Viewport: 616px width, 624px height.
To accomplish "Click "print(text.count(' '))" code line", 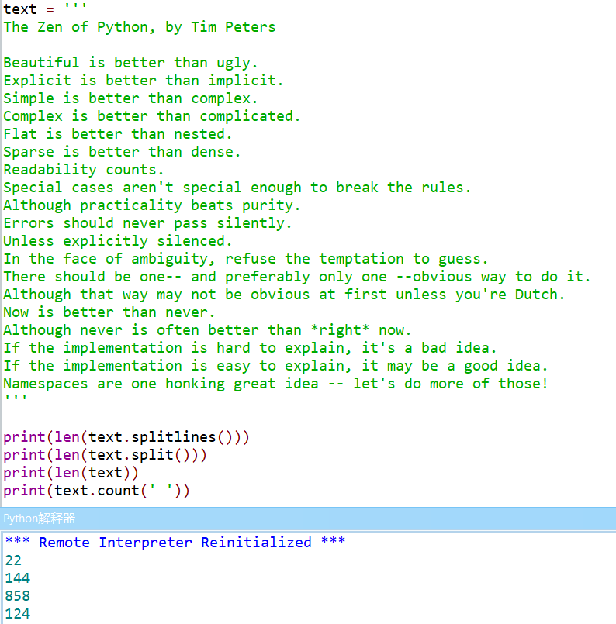I will [97, 491].
